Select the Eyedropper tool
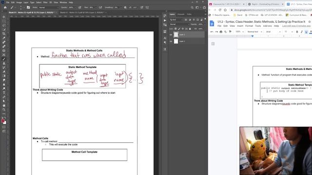 pos(4,38)
